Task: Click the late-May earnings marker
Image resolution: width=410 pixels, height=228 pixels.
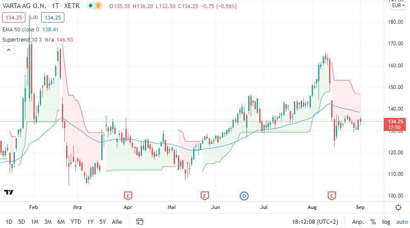Action: (205, 195)
